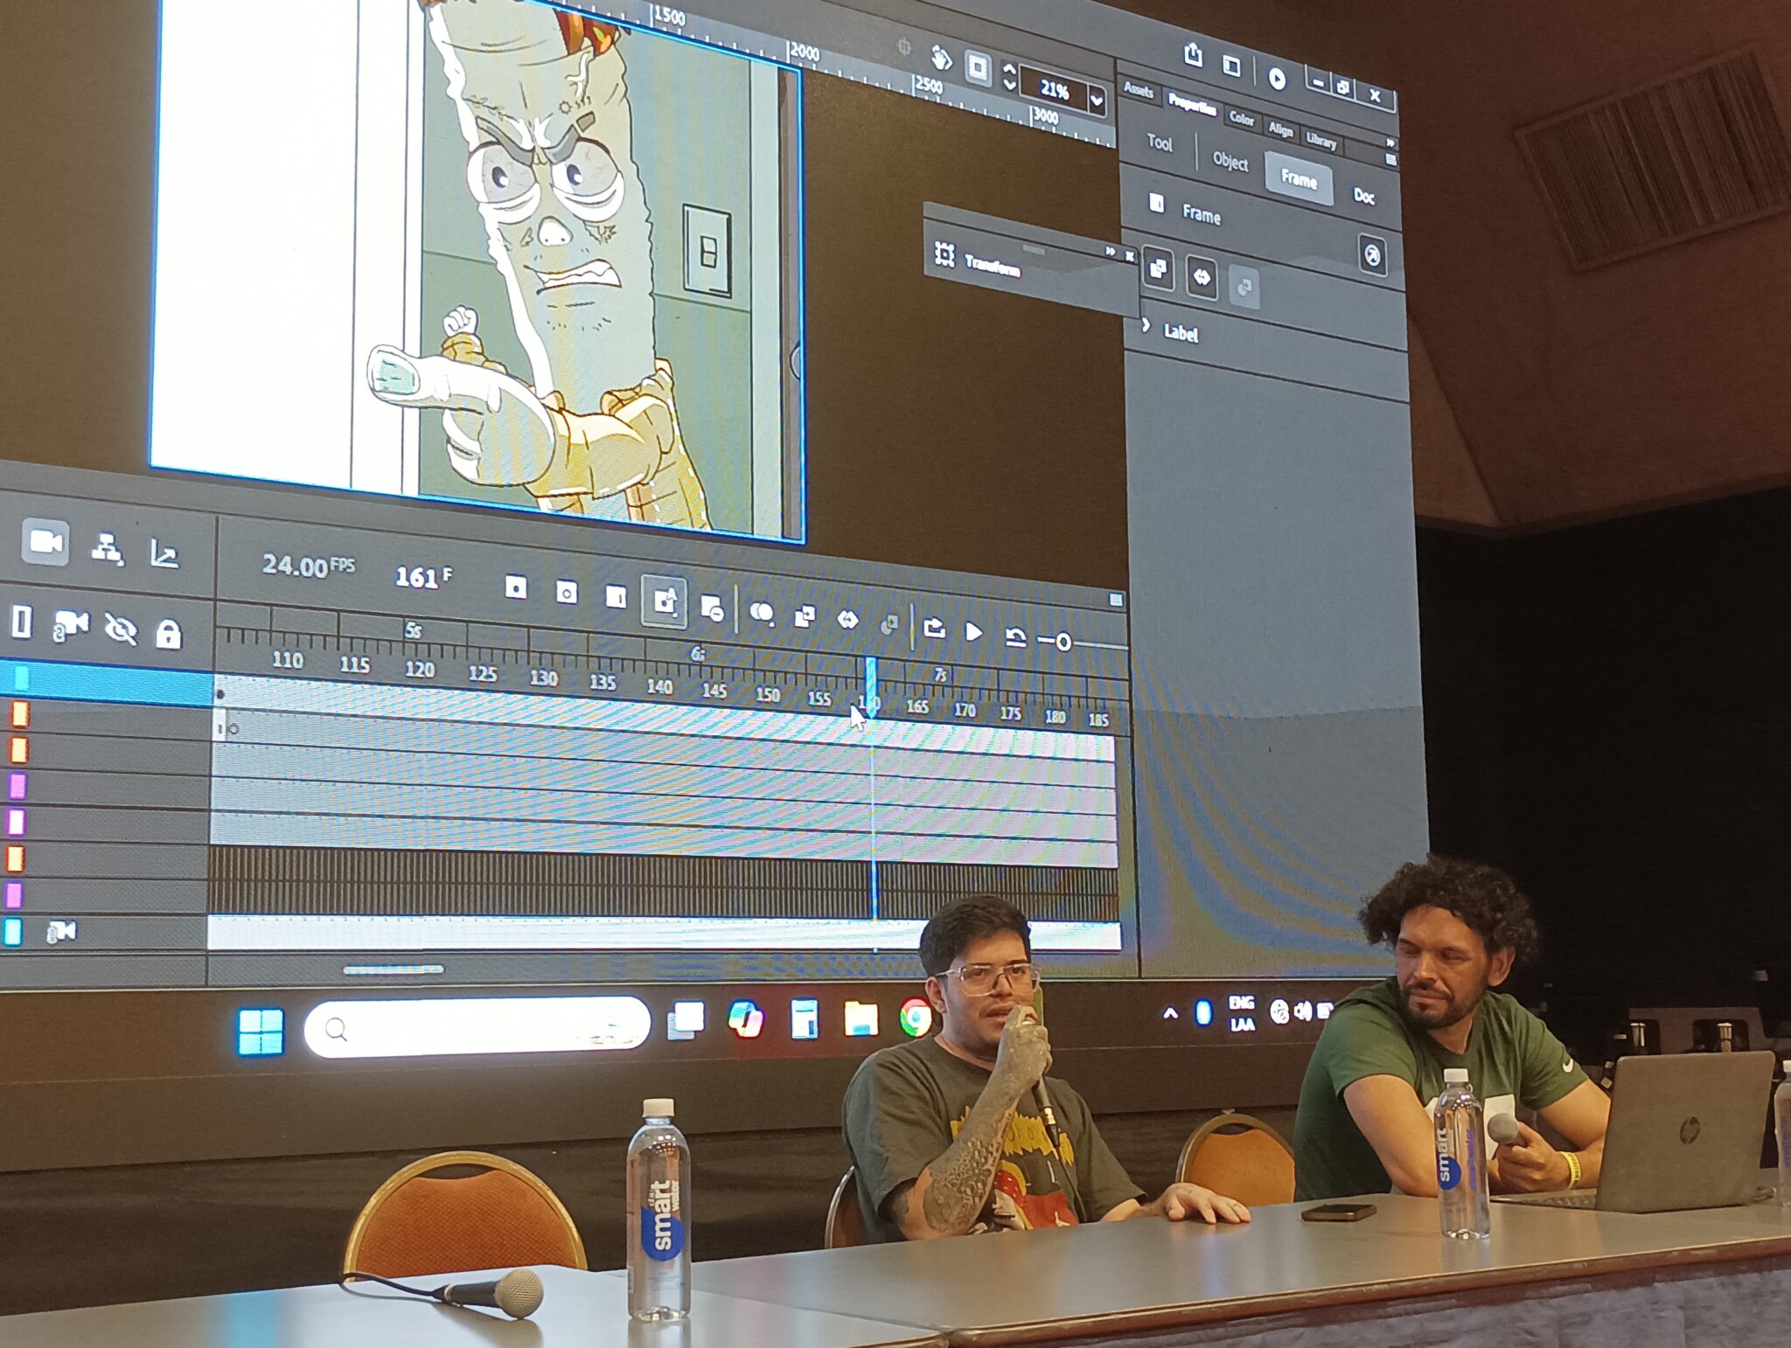
Task: Switch to the Color panel tab
Action: (1241, 118)
